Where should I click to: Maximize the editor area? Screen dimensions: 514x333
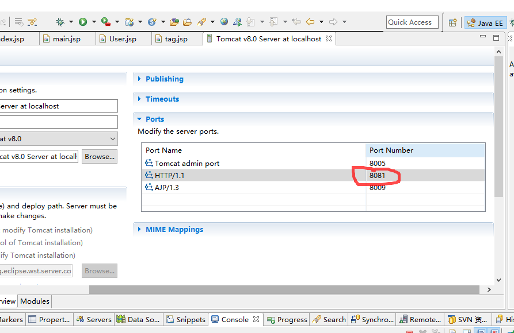tap(496, 38)
